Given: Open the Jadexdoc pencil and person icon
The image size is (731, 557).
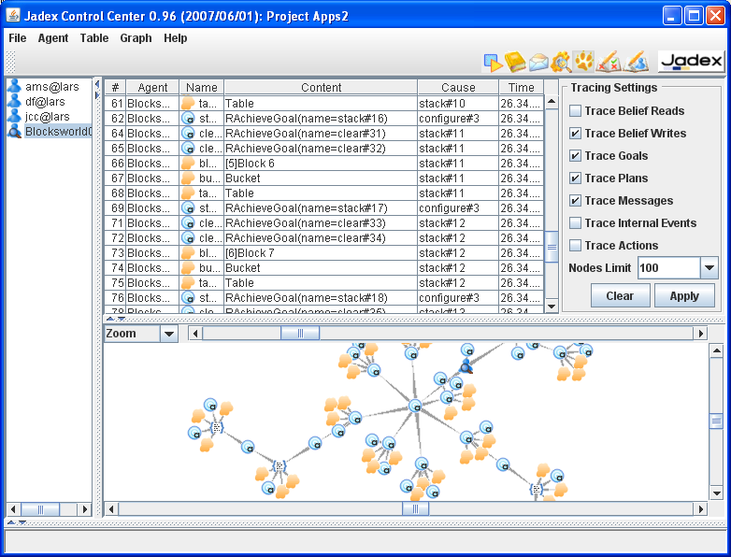Looking at the screenshot, I should click(637, 62).
